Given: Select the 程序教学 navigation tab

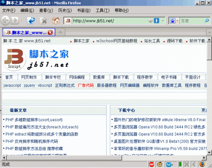Looking at the screenshot, I should [145, 77].
